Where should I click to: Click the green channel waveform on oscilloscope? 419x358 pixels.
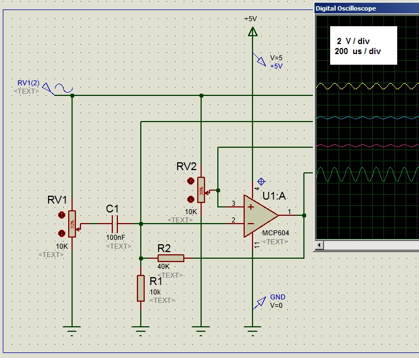(368, 175)
